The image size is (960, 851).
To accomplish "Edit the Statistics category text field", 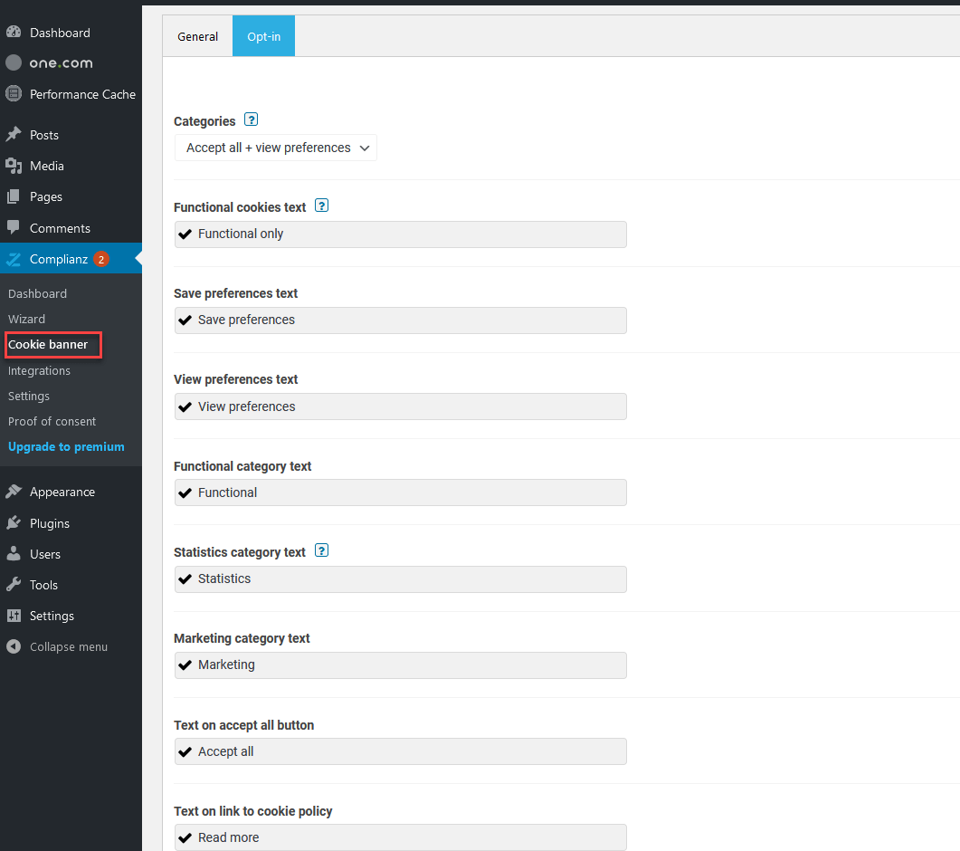I will 401,579.
